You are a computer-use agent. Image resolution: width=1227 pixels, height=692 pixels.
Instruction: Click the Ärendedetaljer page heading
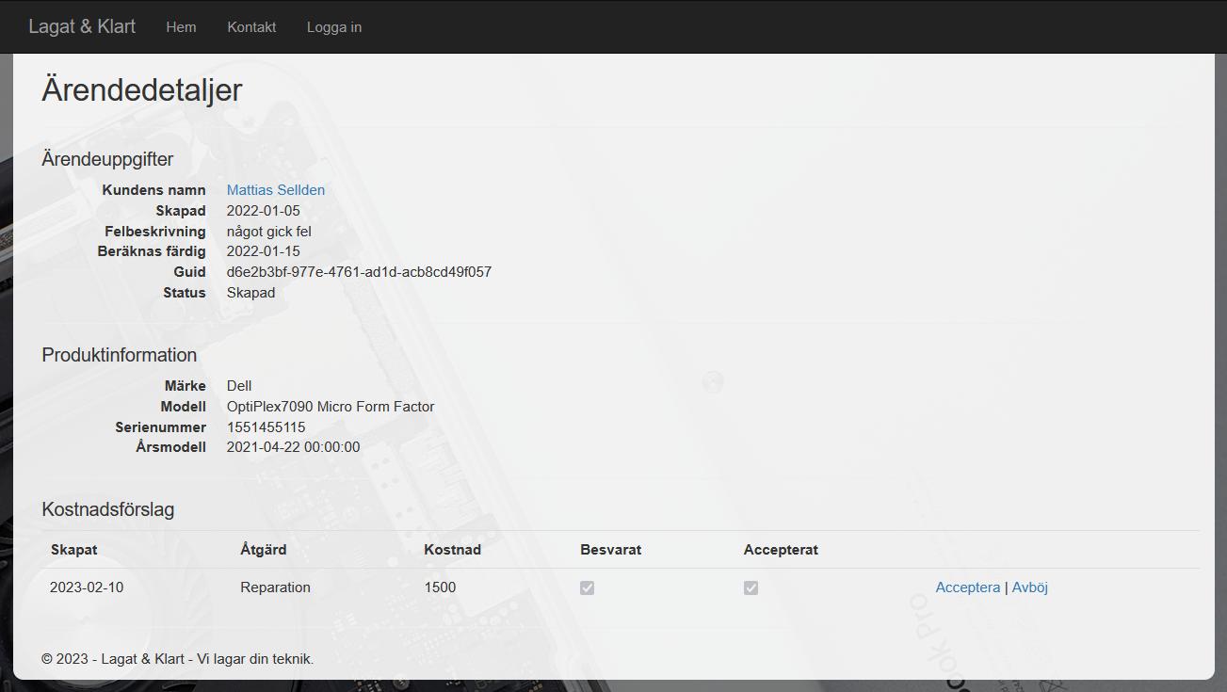142,90
